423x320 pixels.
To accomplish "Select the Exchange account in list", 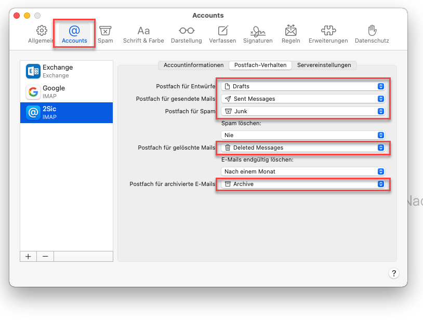I will tap(67, 71).
